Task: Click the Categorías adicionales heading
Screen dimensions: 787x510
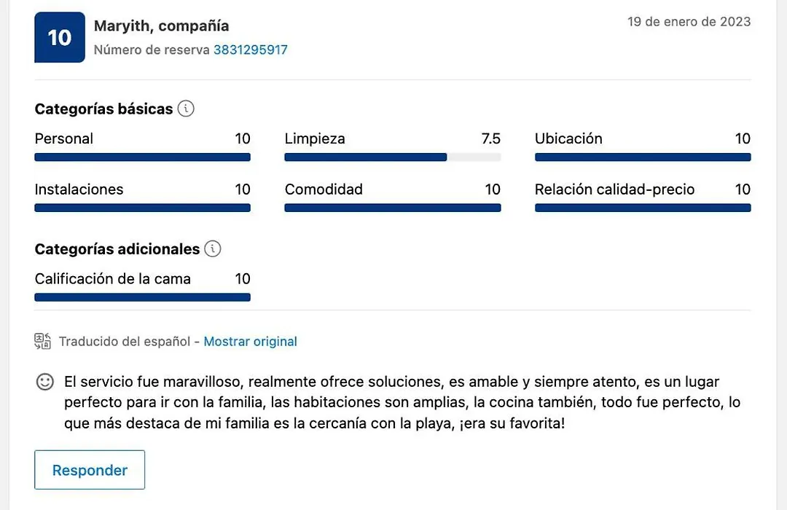Action: 117,249
